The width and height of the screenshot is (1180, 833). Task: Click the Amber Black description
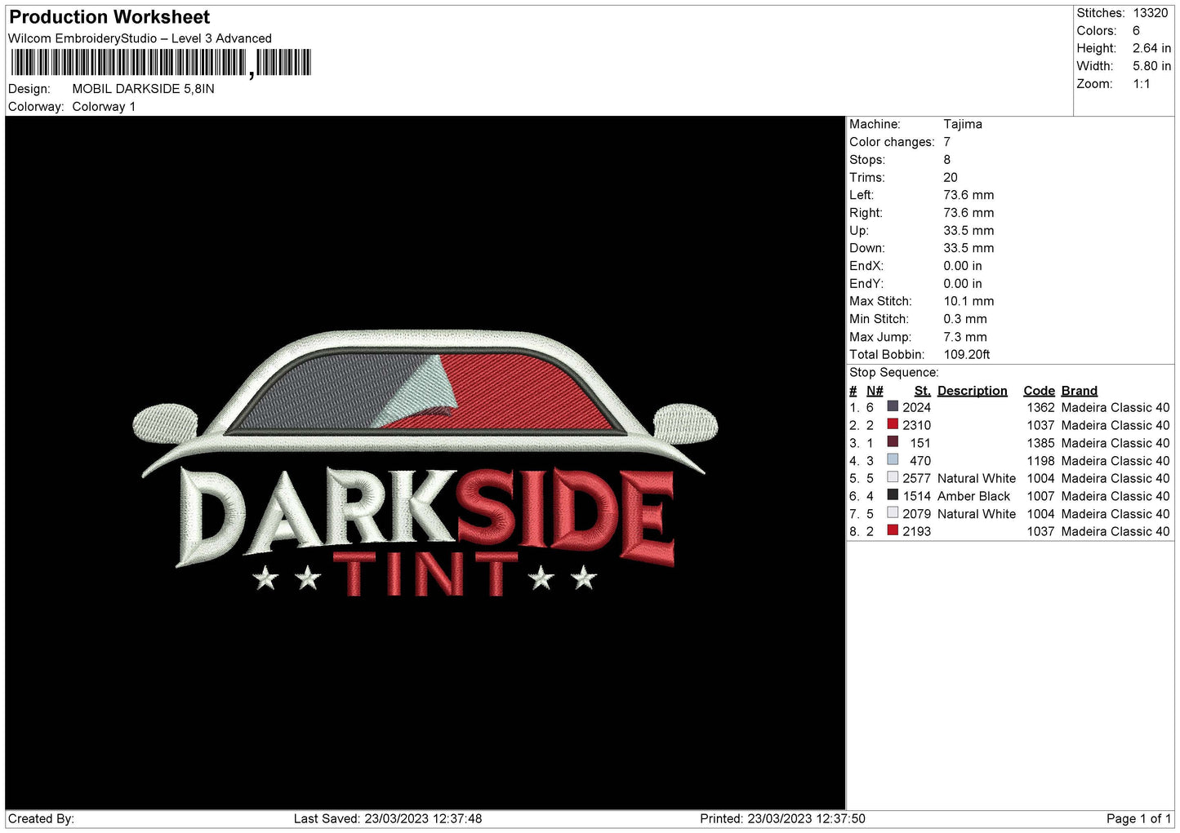(x=974, y=496)
